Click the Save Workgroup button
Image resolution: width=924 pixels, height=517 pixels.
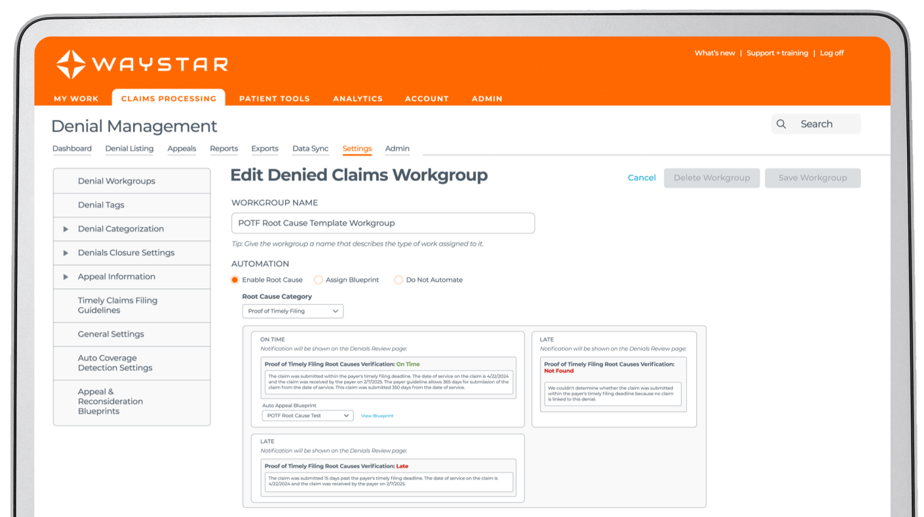point(812,178)
